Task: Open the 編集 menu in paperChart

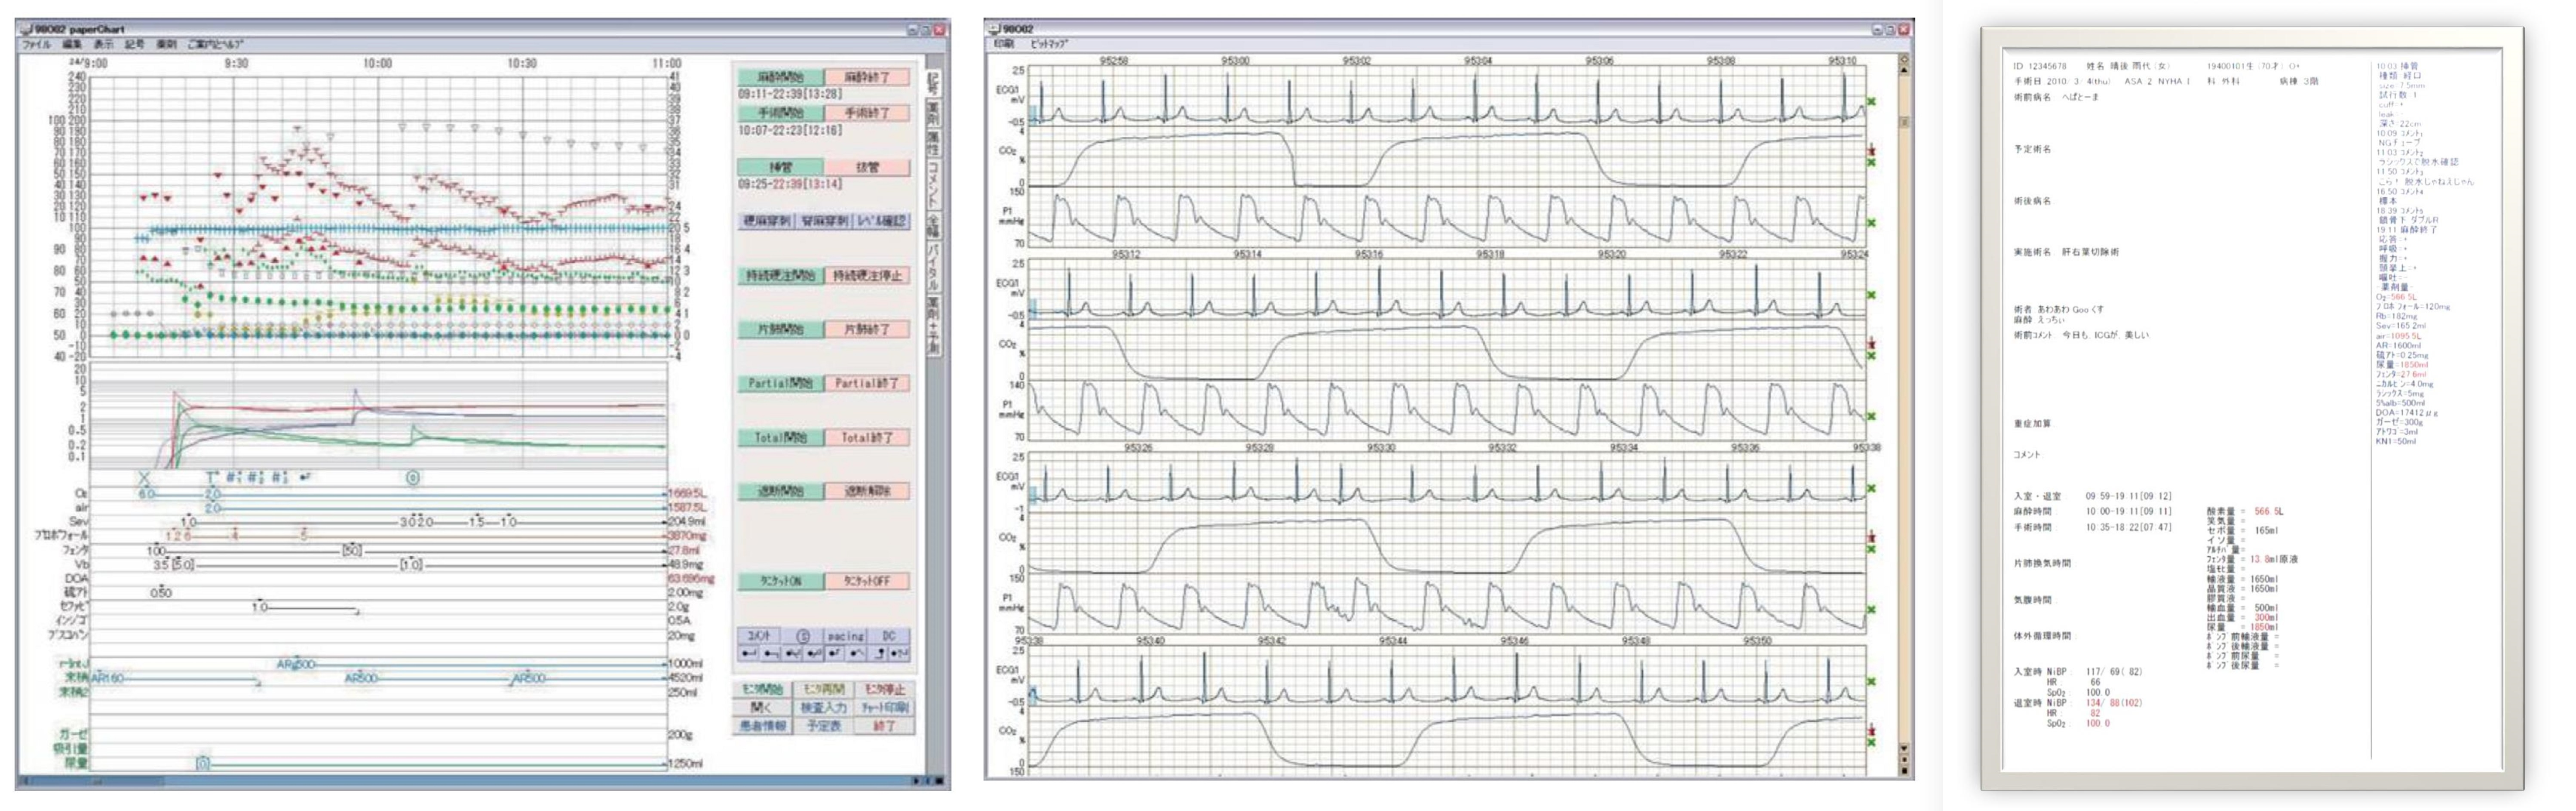Action: click(72, 45)
